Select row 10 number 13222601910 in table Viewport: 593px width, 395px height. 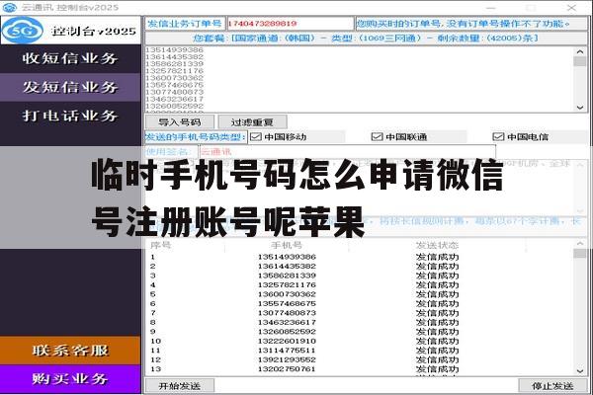click(287, 341)
